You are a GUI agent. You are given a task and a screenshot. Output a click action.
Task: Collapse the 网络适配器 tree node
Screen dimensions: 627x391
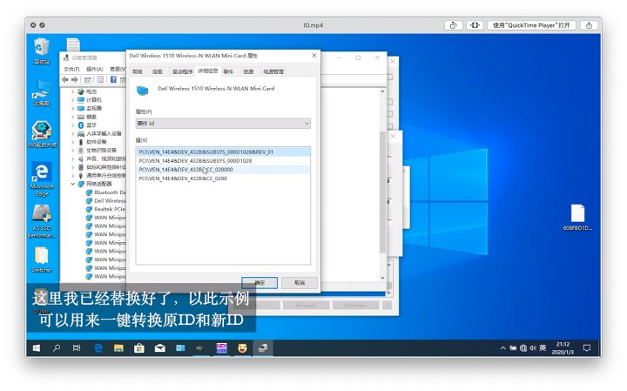73,184
